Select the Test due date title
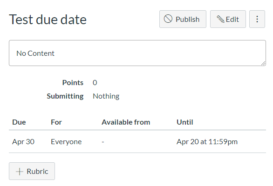This screenshot has width=273, height=186. (48, 20)
